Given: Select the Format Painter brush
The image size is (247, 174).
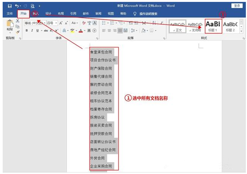Looking at the screenshot, I should pyautogui.click(x=17, y=32).
